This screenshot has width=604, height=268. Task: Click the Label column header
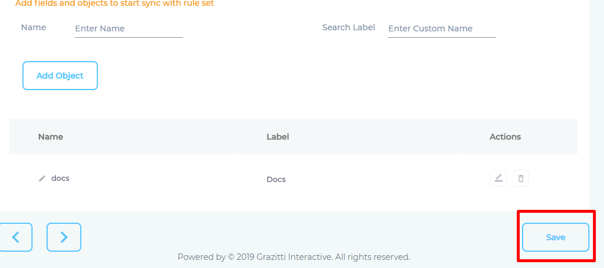click(x=278, y=137)
